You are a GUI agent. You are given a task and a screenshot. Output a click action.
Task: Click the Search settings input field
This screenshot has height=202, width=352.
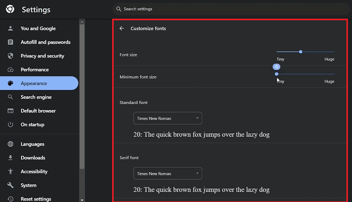(231, 9)
